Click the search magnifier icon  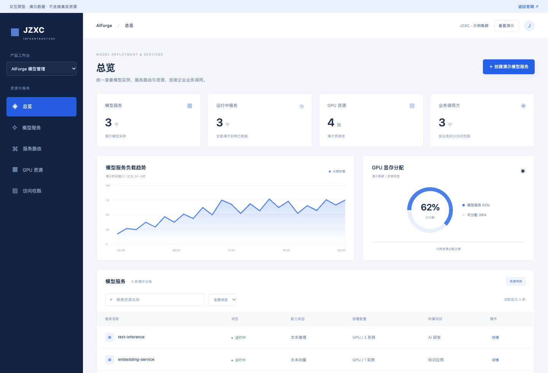(x=111, y=300)
